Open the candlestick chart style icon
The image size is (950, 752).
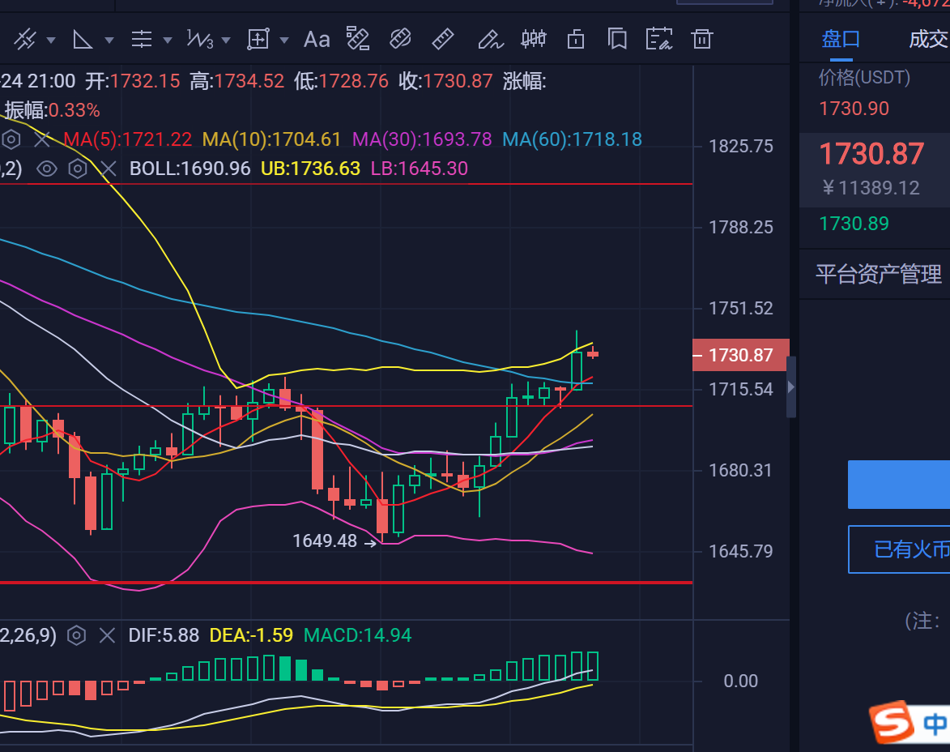coord(533,39)
